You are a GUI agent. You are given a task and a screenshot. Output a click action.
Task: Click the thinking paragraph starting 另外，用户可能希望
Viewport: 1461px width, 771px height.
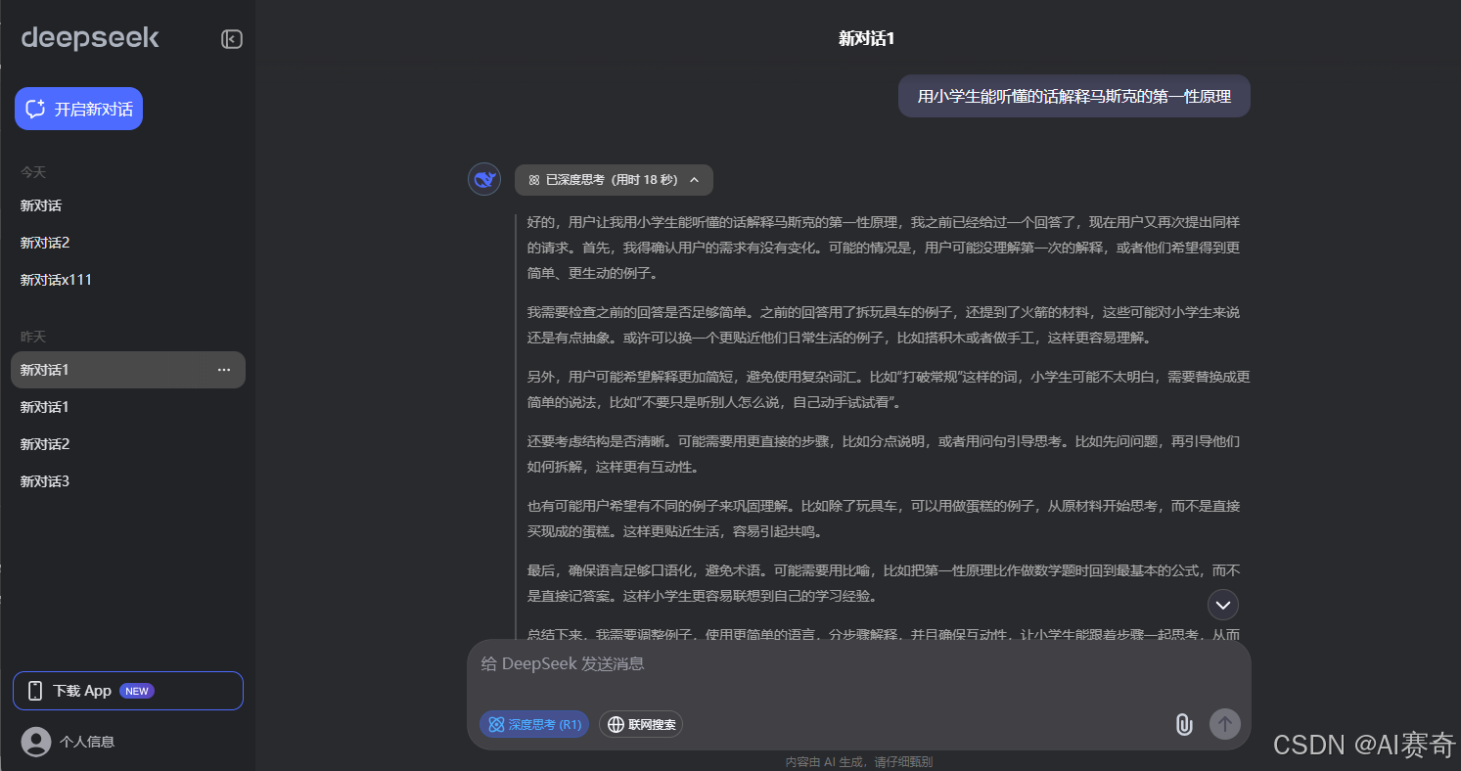(x=889, y=389)
